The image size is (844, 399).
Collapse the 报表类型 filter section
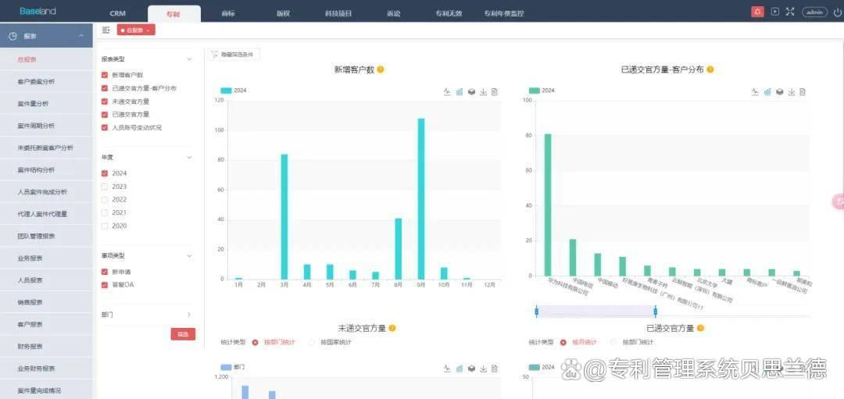[189, 59]
